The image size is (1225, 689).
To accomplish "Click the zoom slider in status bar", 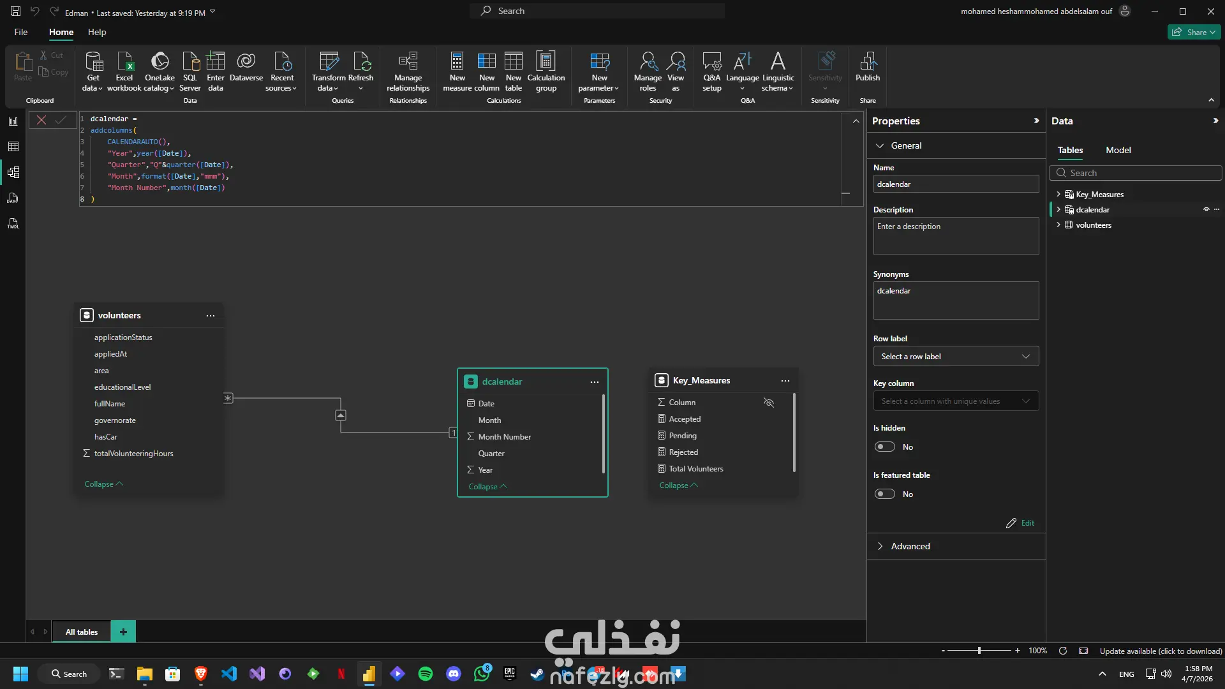I will pos(979,651).
